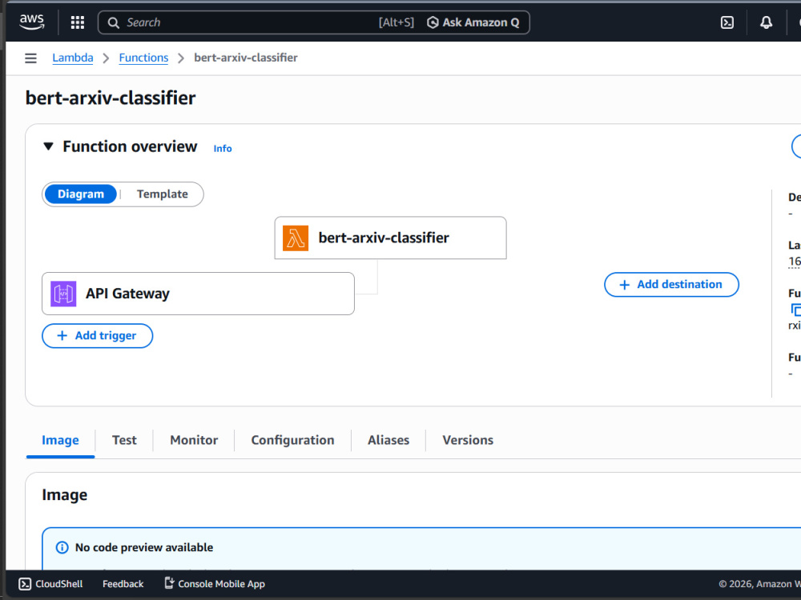Select the Diagram view toggle
The width and height of the screenshot is (801, 600).
pos(81,194)
